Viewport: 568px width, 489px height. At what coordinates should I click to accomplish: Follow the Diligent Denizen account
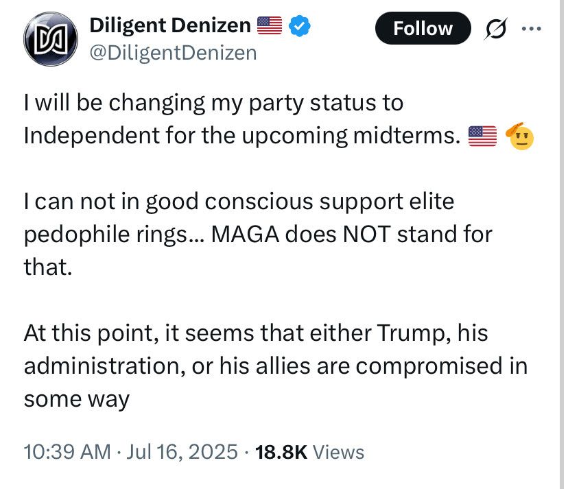click(x=423, y=28)
